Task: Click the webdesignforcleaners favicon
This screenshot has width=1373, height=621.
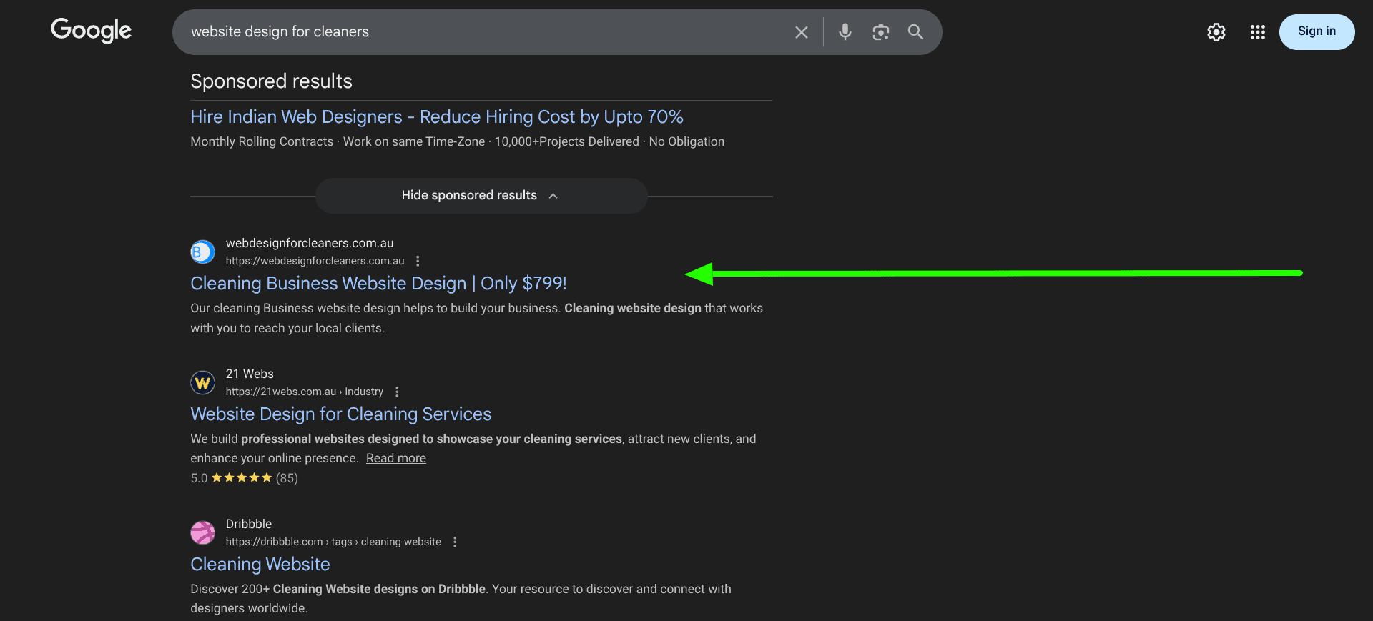Action: pyautogui.click(x=202, y=252)
